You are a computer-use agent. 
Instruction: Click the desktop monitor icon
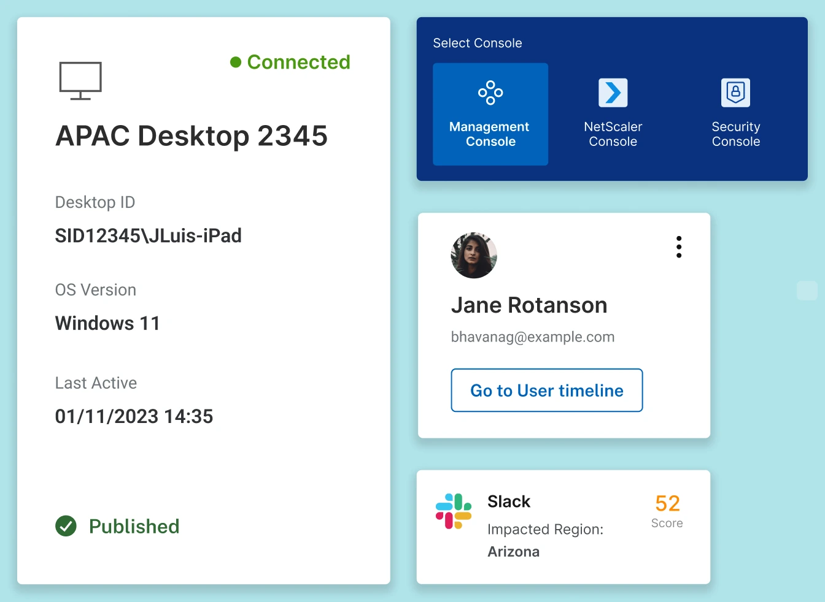coord(80,81)
